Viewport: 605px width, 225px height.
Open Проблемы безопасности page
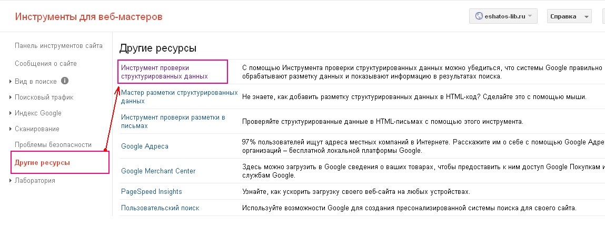point(53,145)
